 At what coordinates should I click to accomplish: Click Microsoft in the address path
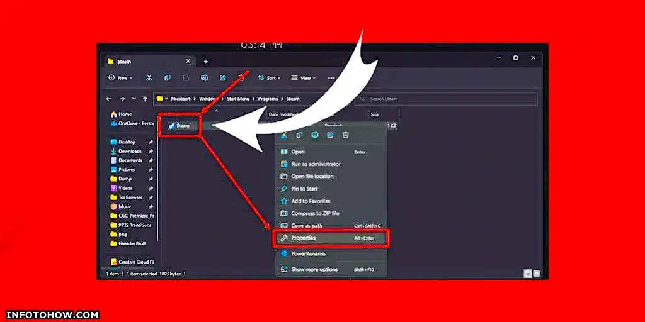[x=181, y=99]
